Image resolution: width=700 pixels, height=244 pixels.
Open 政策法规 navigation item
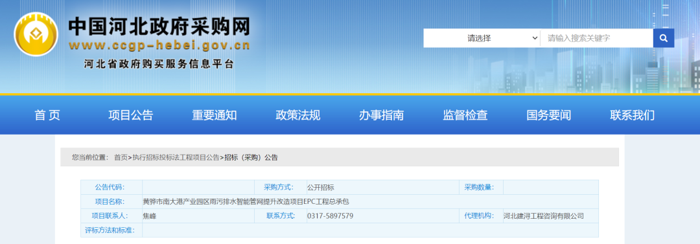[297, 116]
